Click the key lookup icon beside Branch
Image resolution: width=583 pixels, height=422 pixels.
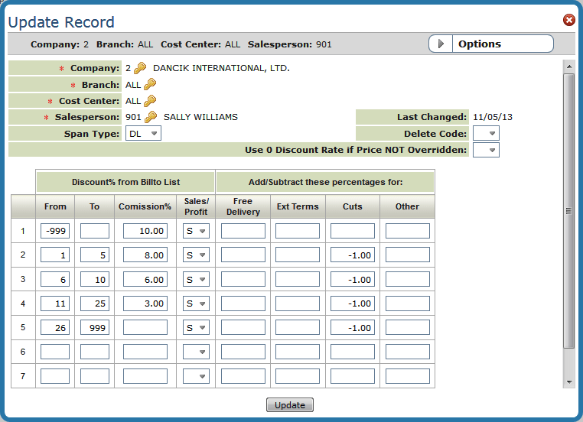click(x=149, y=85)
